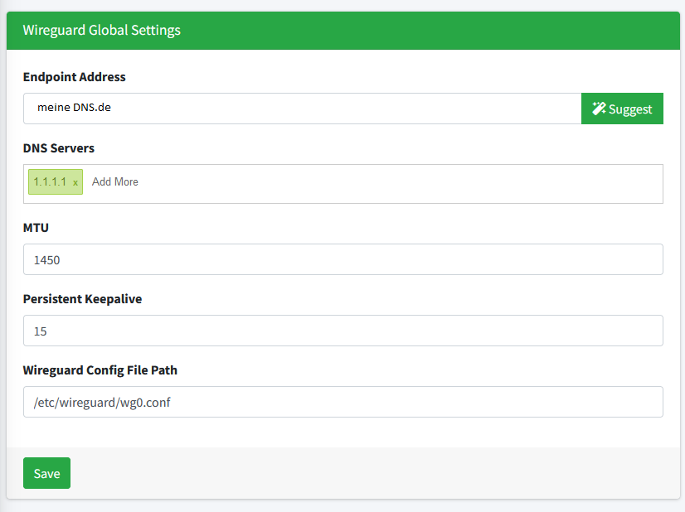Image resolution: width=685 pixels, height=512 pixels.
Task: Click the Endpoint Address input field
Action: tap(303, 109)
